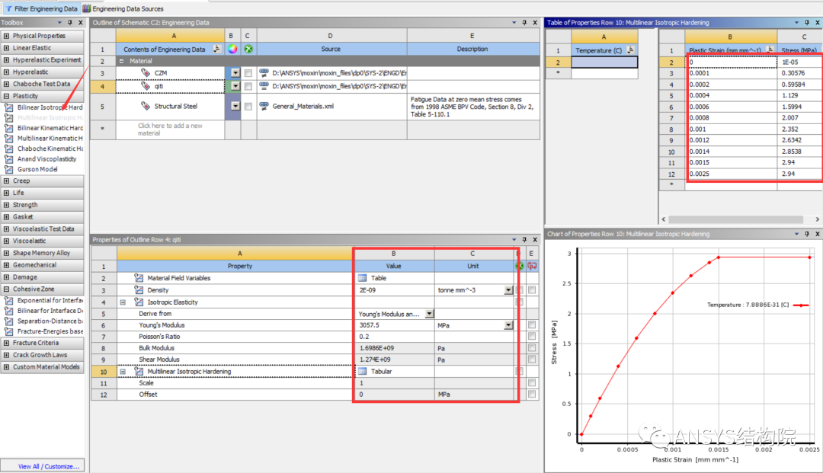823x473 pixels.
Task: Click General_Materials.xml source icon
Action: (x=264, y=106)
